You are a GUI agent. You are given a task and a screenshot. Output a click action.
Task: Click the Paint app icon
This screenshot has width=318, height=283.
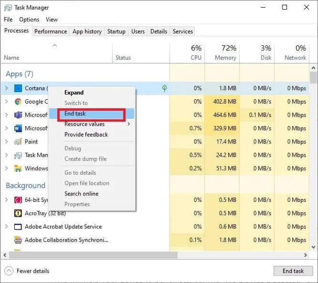pyautogui.click(x=18, y=142)
